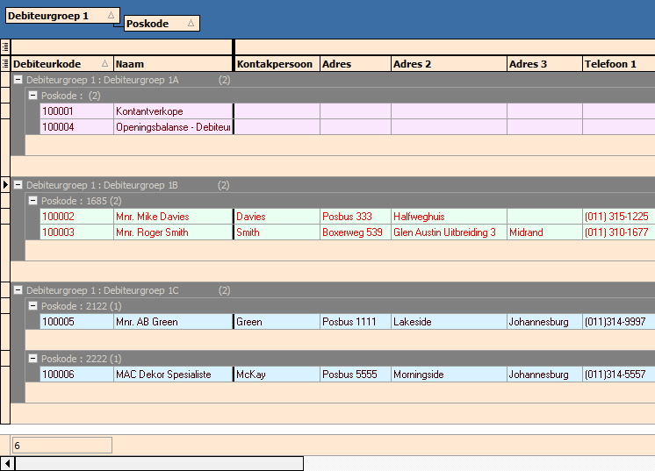655x471 pixels.
Task: Collapse the Poskode 1685 subgroup
Action: click(x=32, y=201)
